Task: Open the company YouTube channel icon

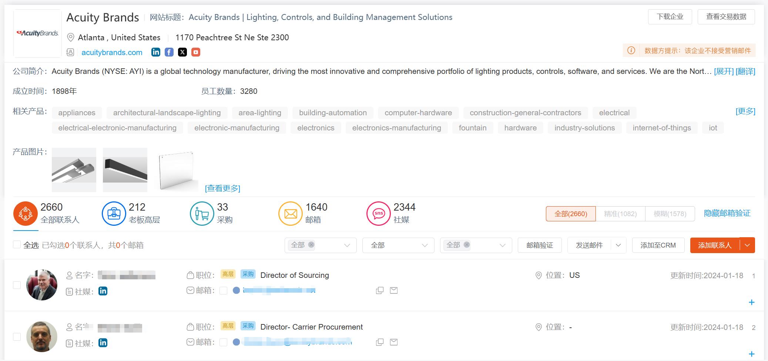Action: (196, 52)
